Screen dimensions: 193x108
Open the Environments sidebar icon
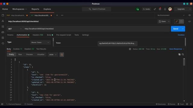(3, 27)
